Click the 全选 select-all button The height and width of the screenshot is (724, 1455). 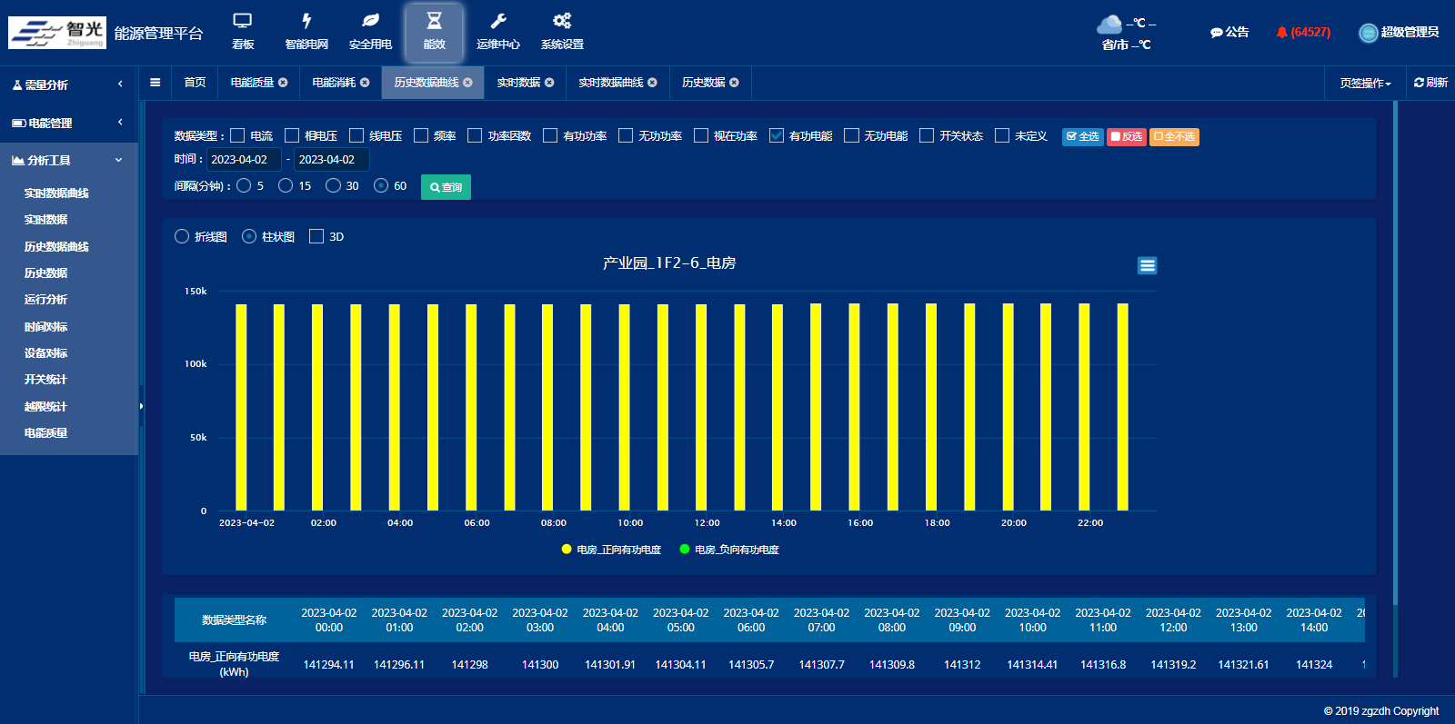pos(1082,137)
